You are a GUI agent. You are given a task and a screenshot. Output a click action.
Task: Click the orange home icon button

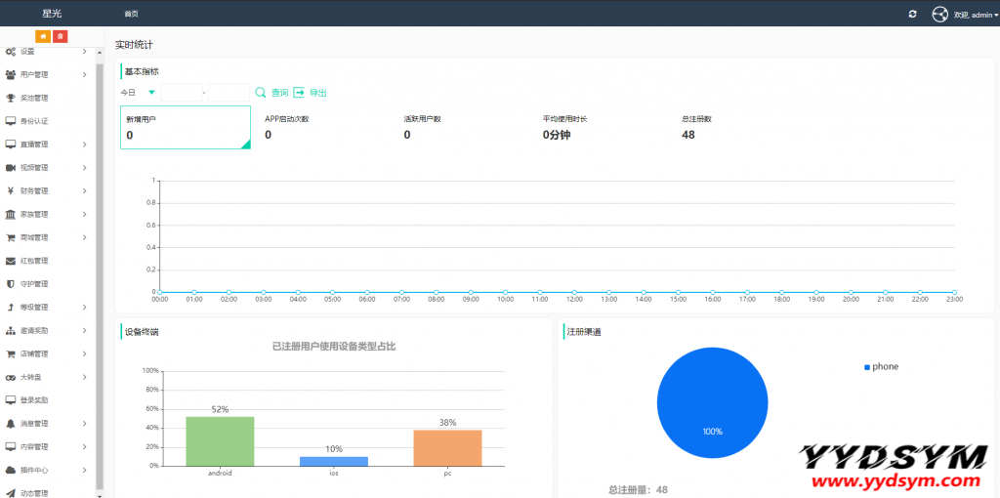(43, 36)
